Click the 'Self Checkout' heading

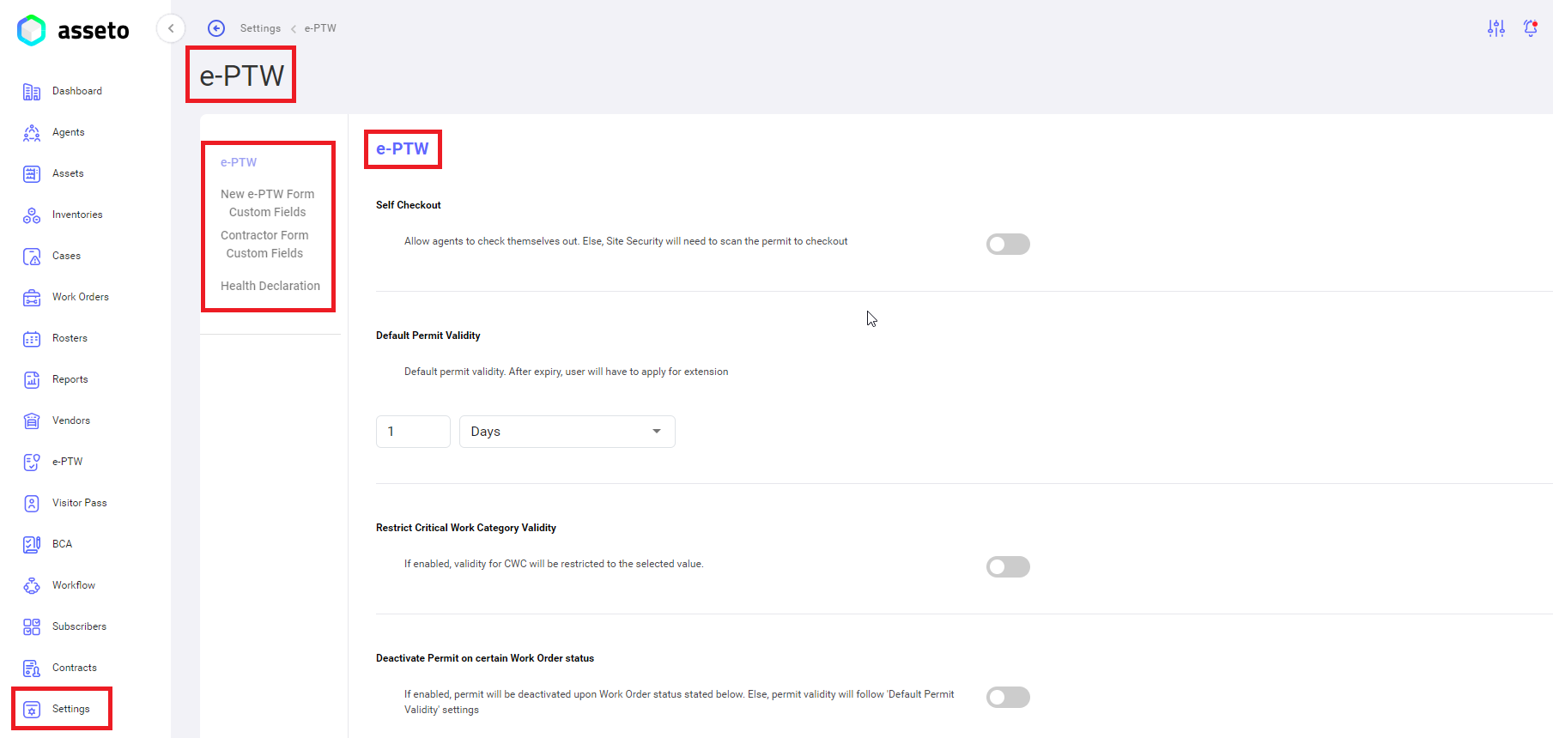pos(409,205)
